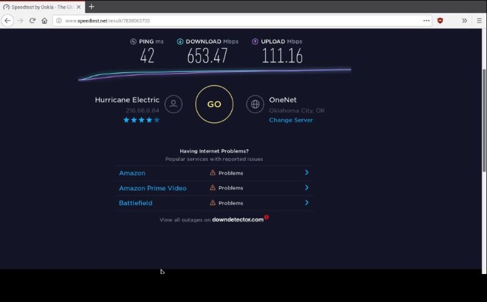The image size is (487, 302).
Task: Click the browser Forward arrow button
Action: [20, 21]
